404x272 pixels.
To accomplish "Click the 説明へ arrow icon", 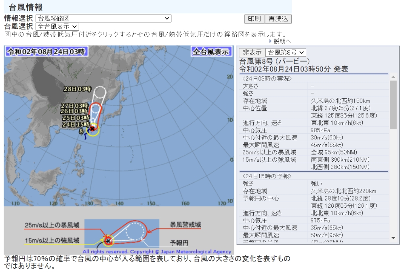I will (x=270, y=41).
